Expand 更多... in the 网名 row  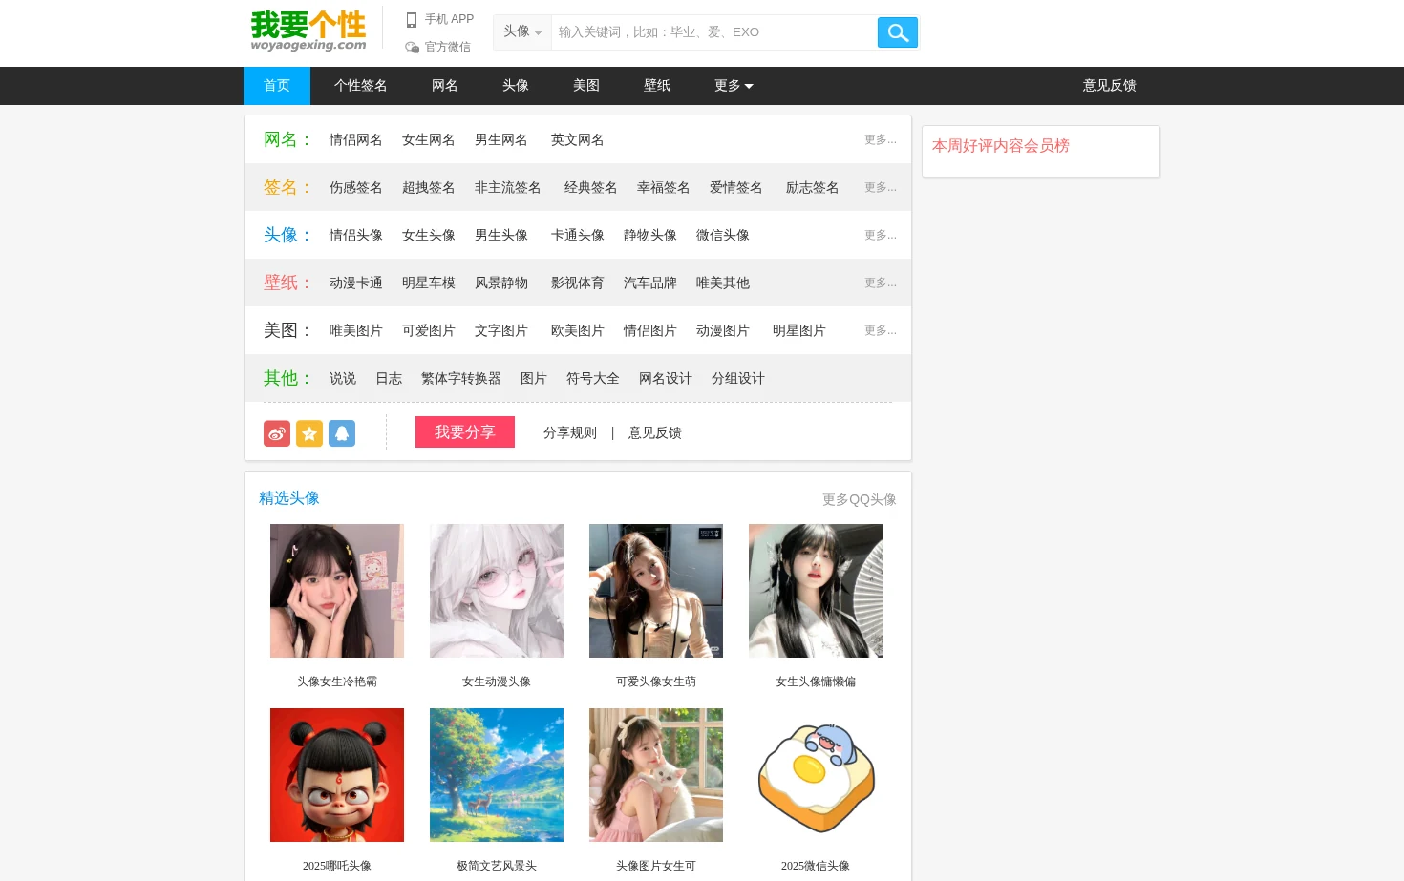coord(880,139)
